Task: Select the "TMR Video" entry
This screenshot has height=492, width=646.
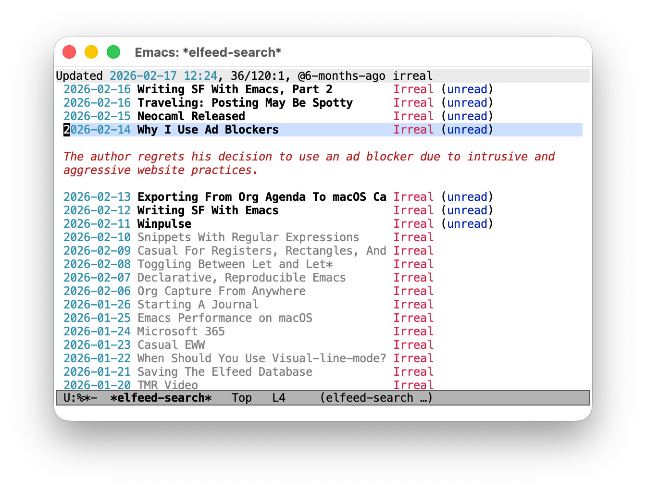Action: [x=167, y=385]
